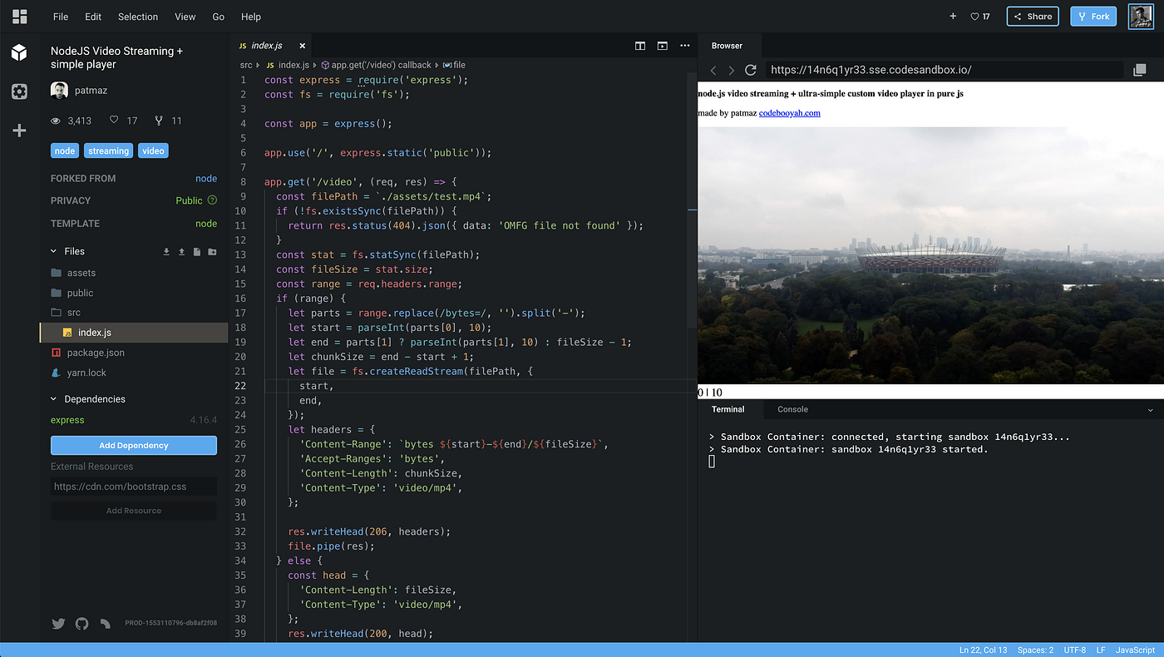Upload files via the upload icon
The width and height of the screenshot is (1164, 657).
coord(181,251)
